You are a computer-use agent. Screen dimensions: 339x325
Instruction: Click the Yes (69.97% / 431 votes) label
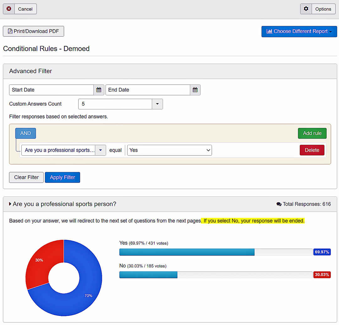(x=144, y=243)
